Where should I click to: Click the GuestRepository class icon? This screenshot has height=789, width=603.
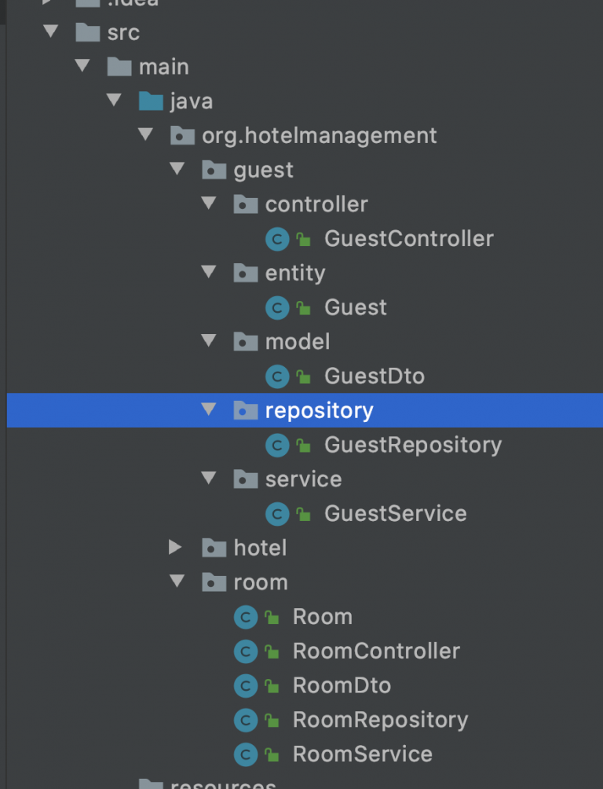coord(276,445)
